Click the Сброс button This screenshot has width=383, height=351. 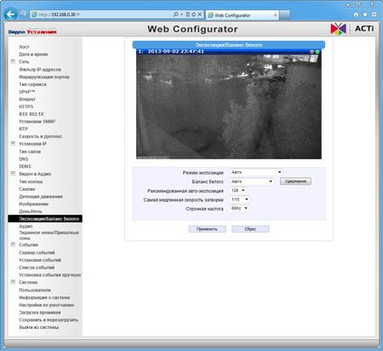250,229
